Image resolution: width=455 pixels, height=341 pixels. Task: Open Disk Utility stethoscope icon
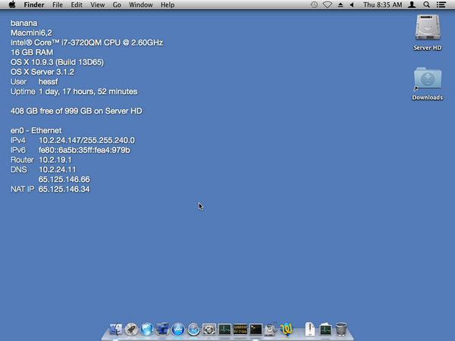(271, 330)
